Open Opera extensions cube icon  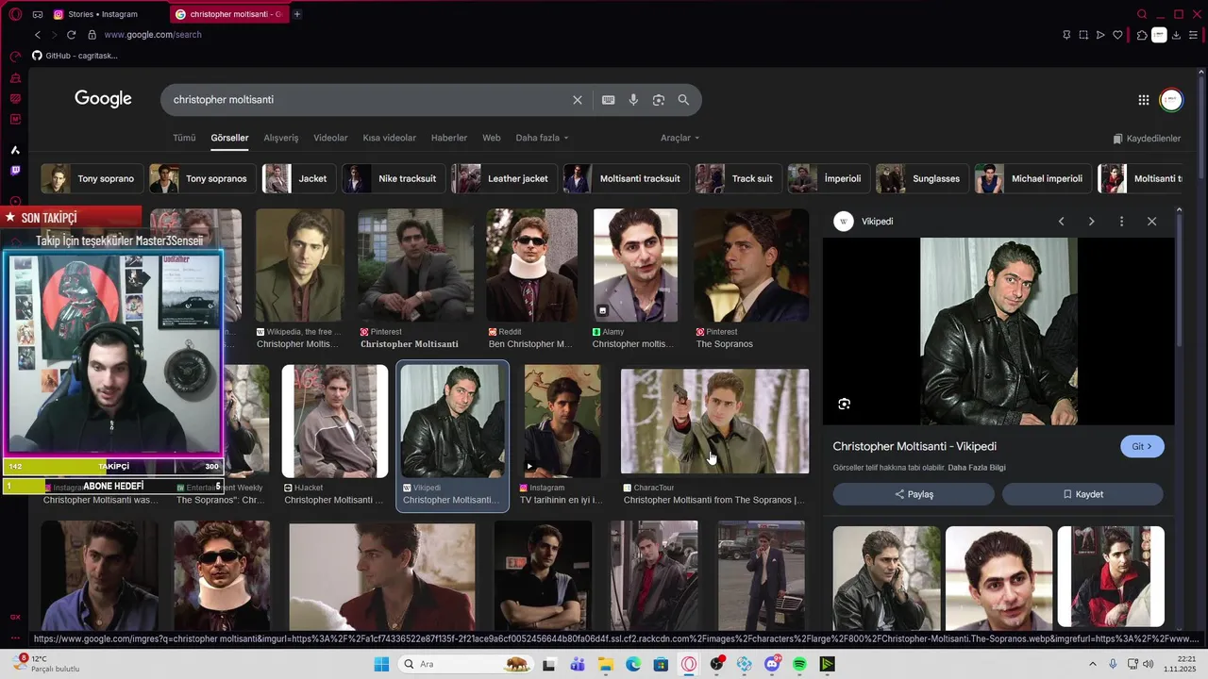(x=1141, y=35)
